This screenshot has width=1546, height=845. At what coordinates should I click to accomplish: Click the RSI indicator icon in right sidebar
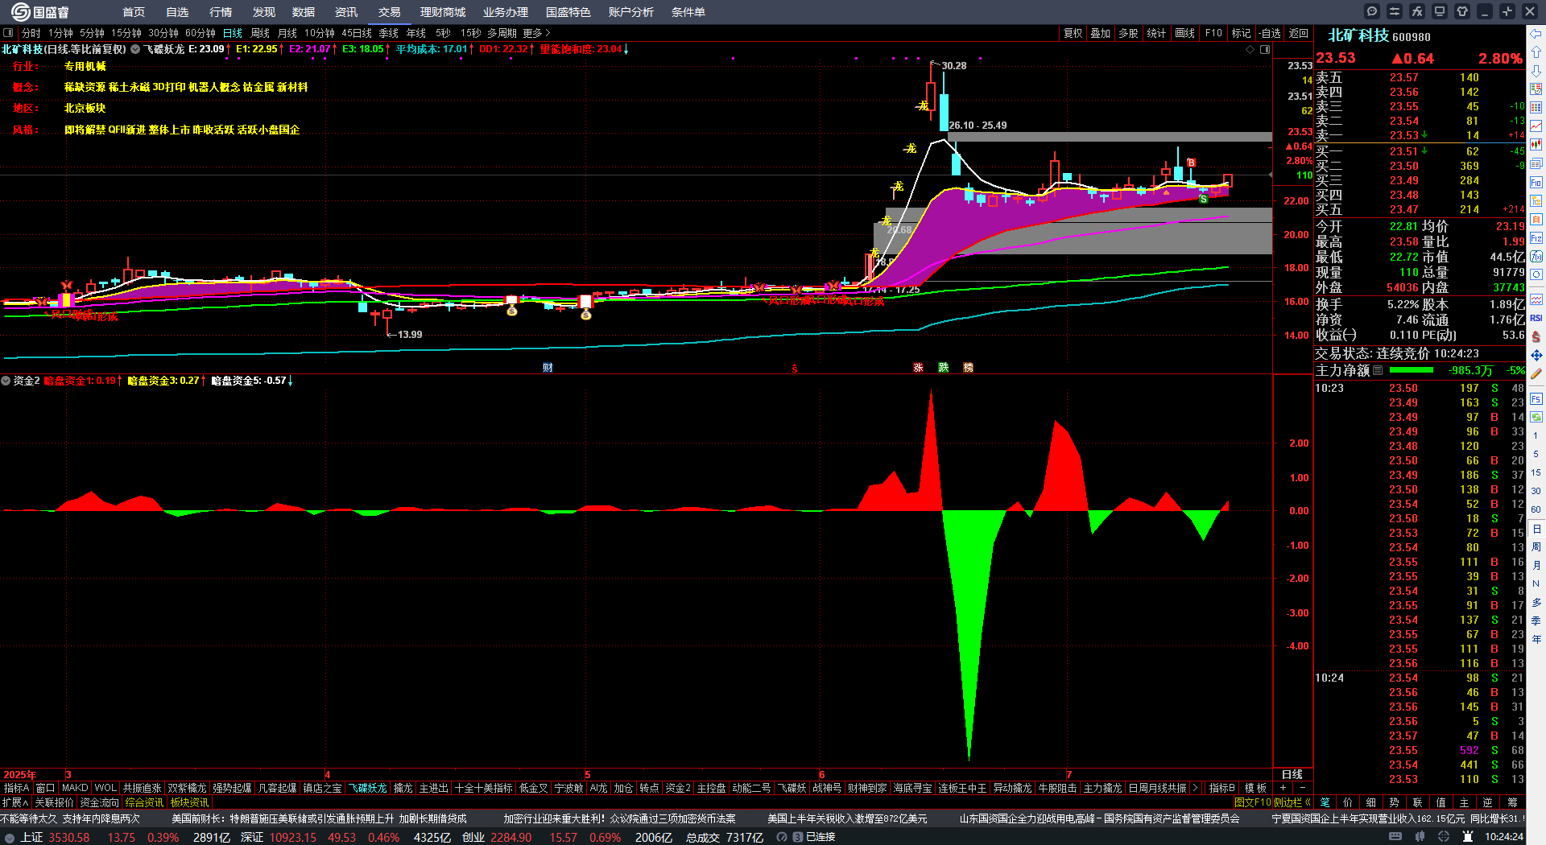[x=1536, y=318]
